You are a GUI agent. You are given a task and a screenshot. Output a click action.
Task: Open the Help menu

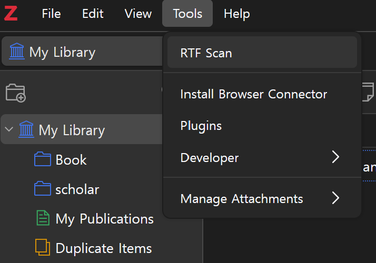click(x=237, y=14)
